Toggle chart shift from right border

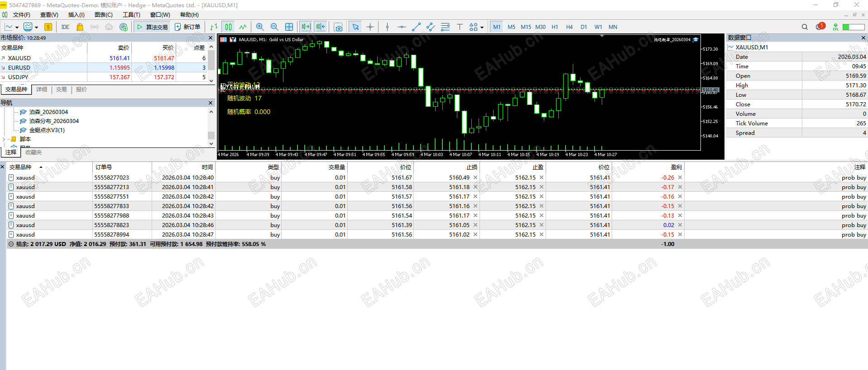[321, 27]
